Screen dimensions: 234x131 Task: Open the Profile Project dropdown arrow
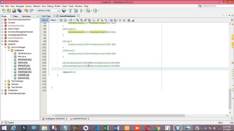[x=99, y=11]
